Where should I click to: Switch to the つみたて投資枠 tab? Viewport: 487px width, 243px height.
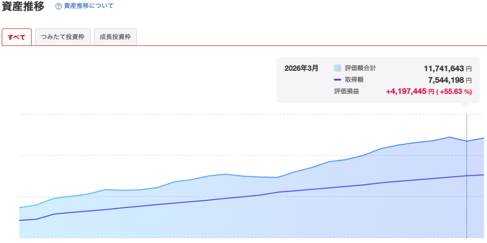[63, 37]
